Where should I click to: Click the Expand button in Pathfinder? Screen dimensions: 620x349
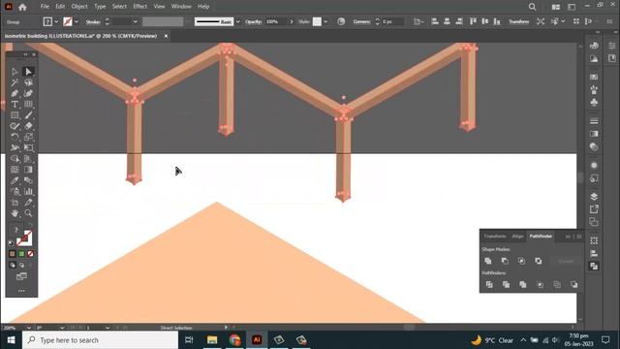point(566,261)
